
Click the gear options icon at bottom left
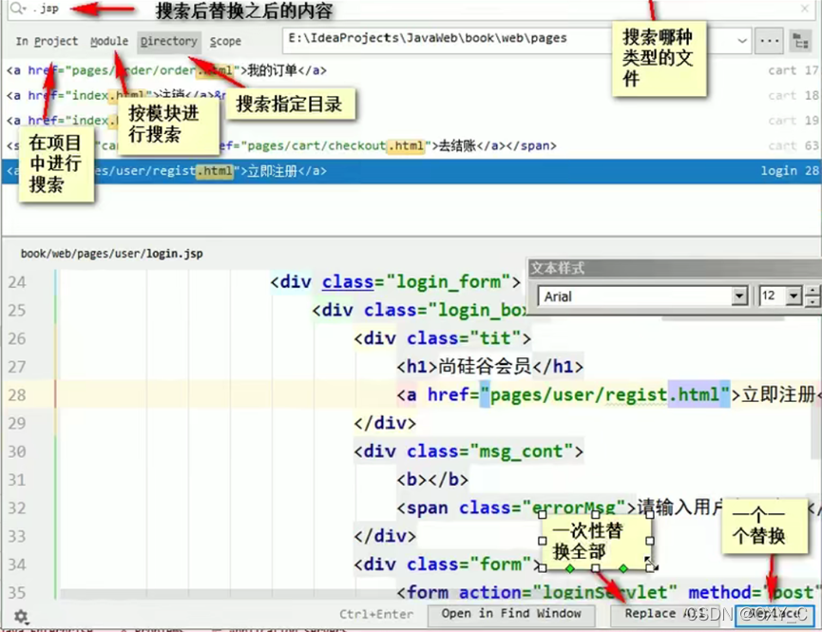21,616
